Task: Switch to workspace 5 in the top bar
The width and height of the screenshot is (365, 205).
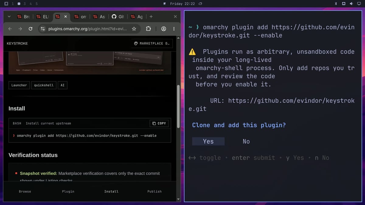Action: tap(36, 4)
